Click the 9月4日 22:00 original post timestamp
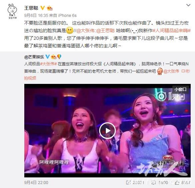 [36, 183]
